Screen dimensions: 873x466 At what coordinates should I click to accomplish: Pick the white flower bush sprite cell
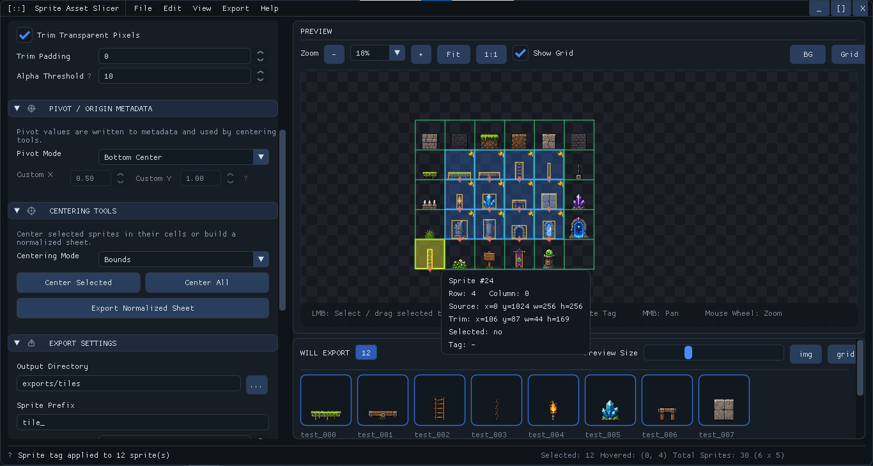[460, 254]
